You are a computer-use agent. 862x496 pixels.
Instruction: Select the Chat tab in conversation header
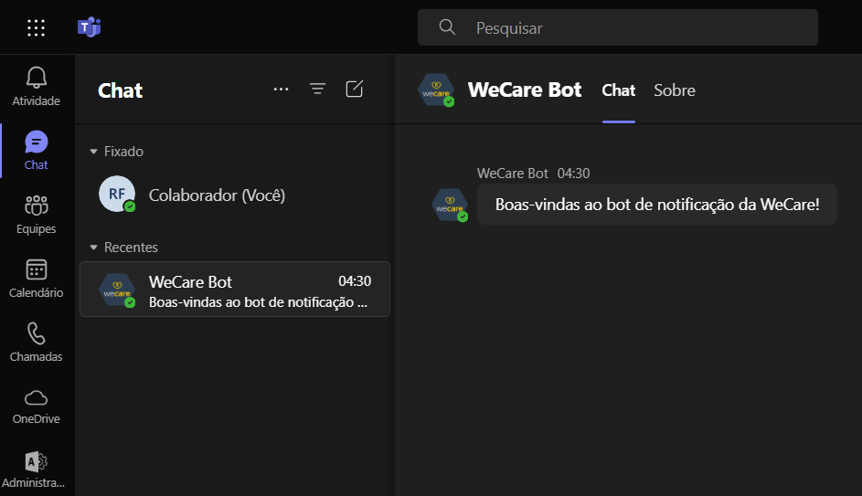(619, 90)
